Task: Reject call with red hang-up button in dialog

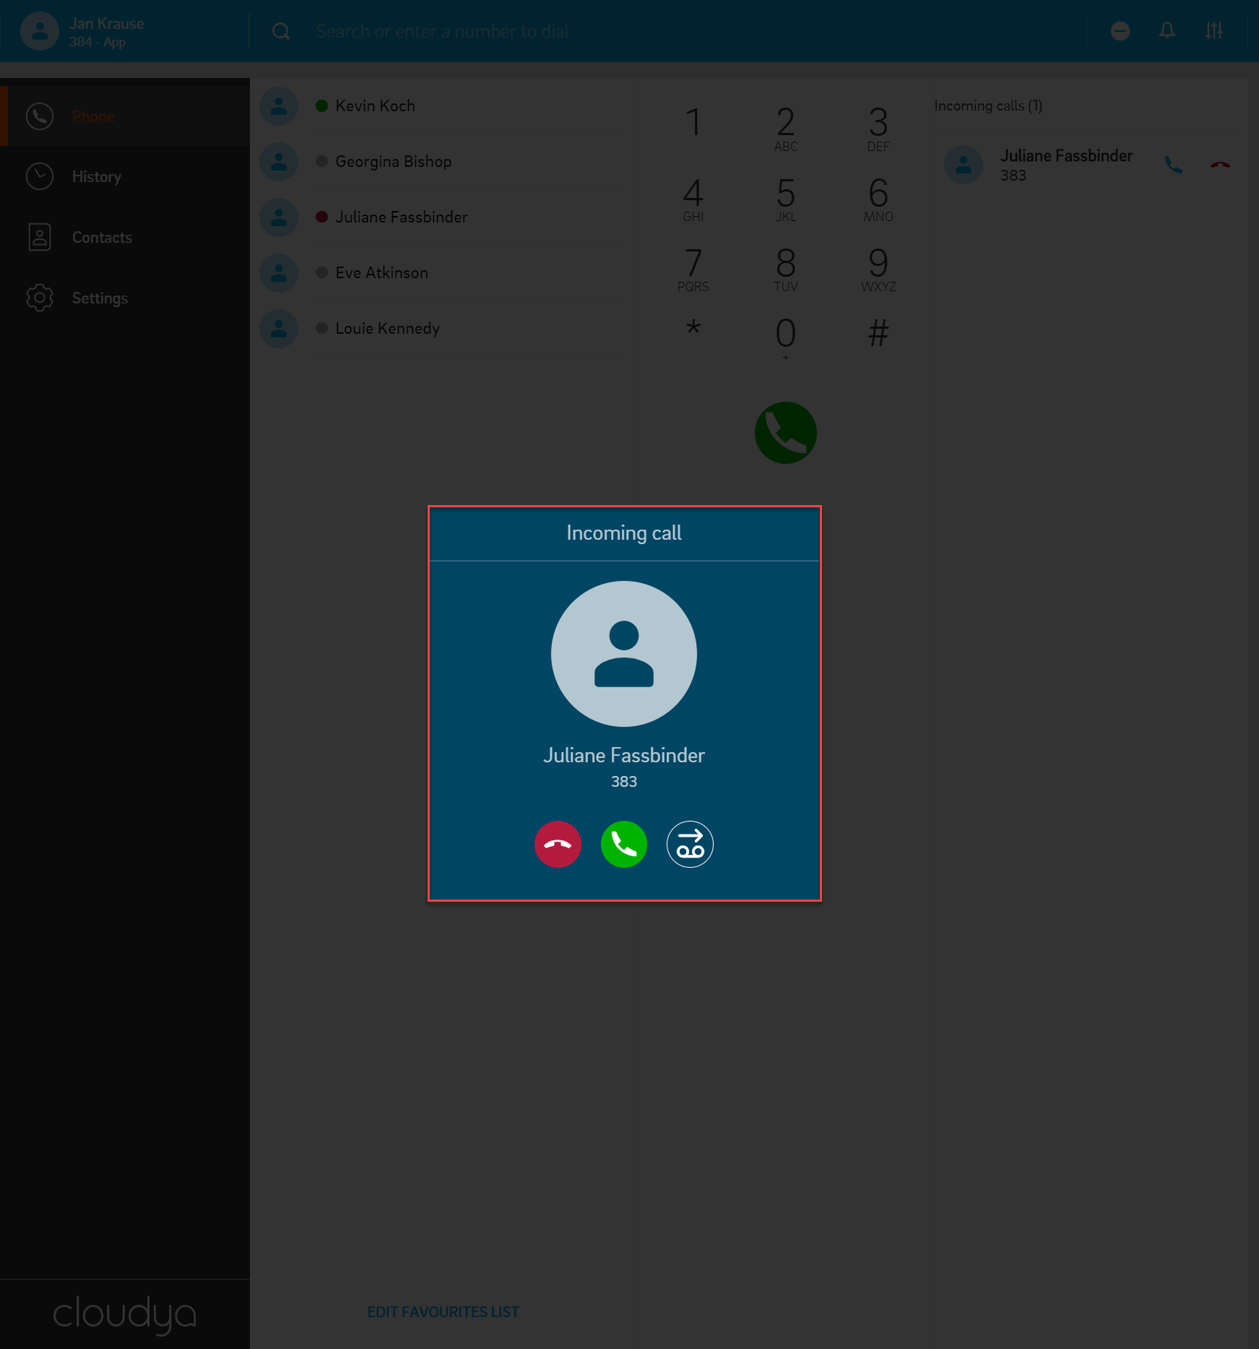Action: [558, 844]
